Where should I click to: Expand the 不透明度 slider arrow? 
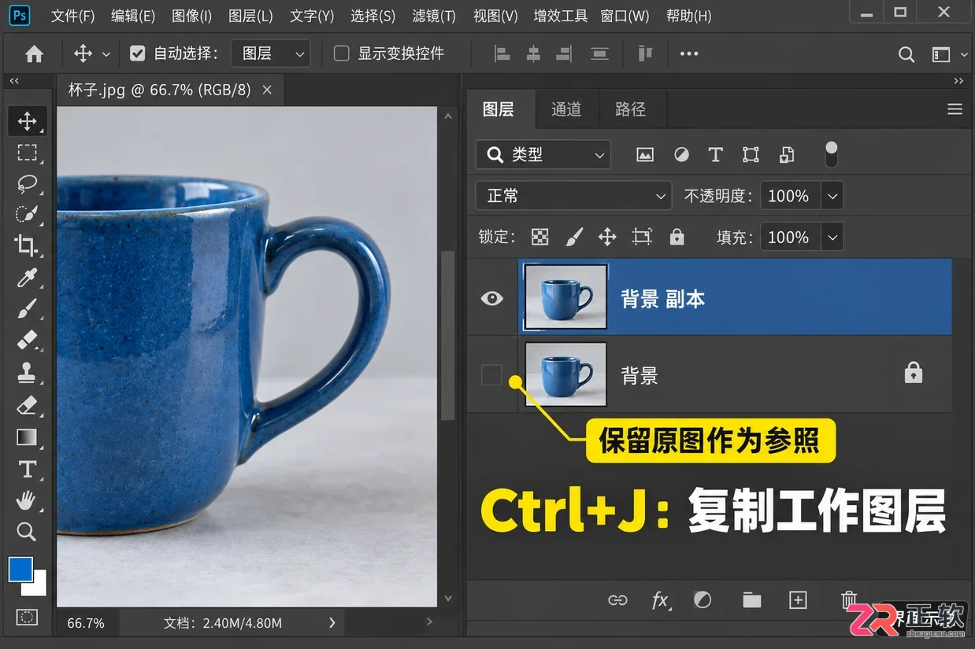832,196
